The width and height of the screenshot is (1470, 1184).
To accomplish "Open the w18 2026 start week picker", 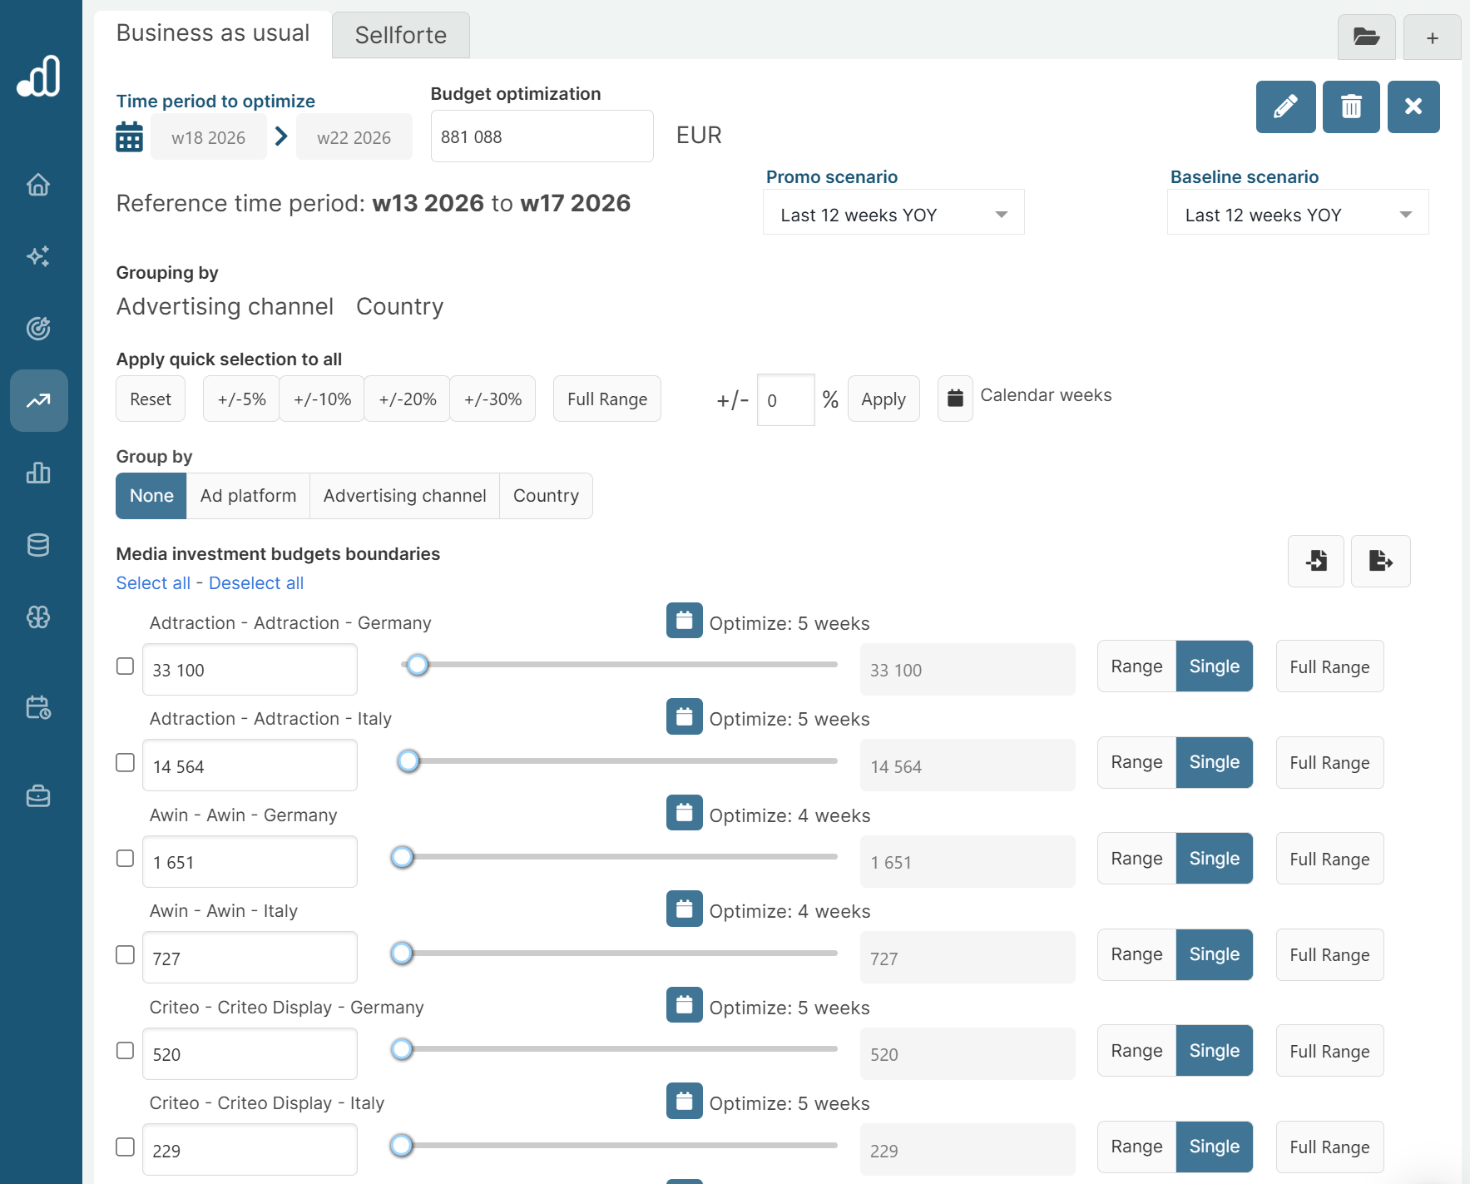I will pos(208,137).
